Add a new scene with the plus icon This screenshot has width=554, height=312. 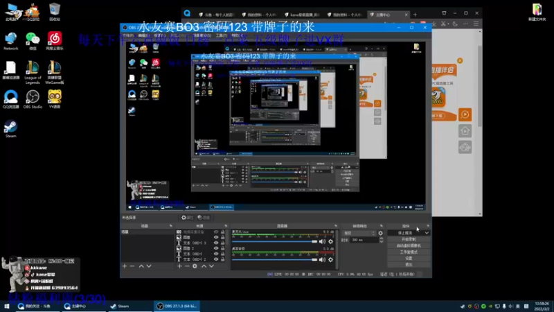pyautogui.click(x=125, y=266)
